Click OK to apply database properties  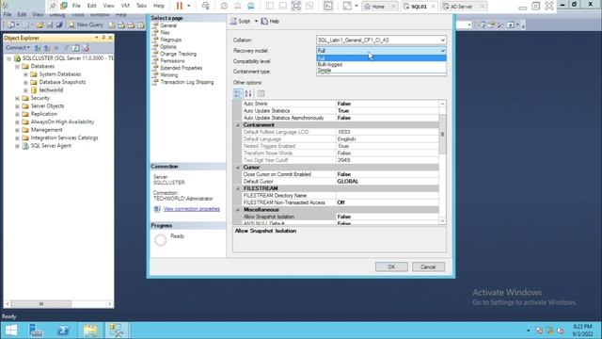point(391,266)
